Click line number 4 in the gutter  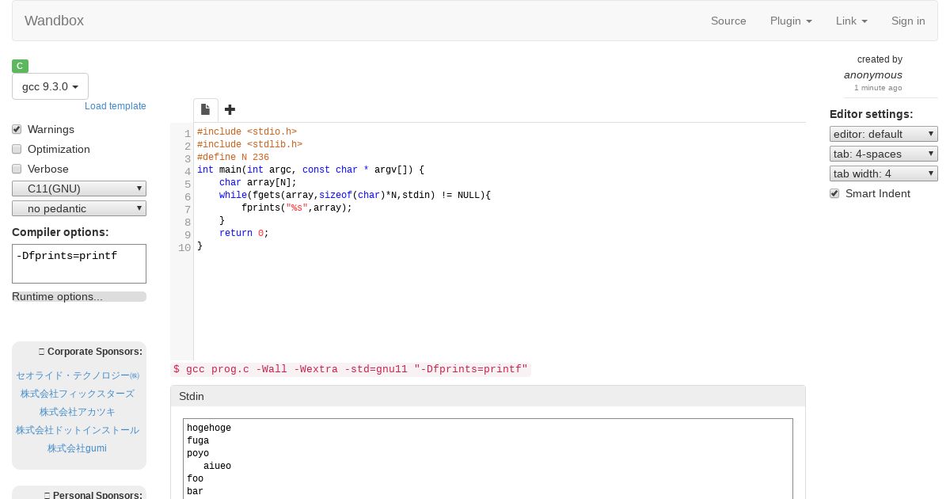pyautogui.click(x=188, y=171)
